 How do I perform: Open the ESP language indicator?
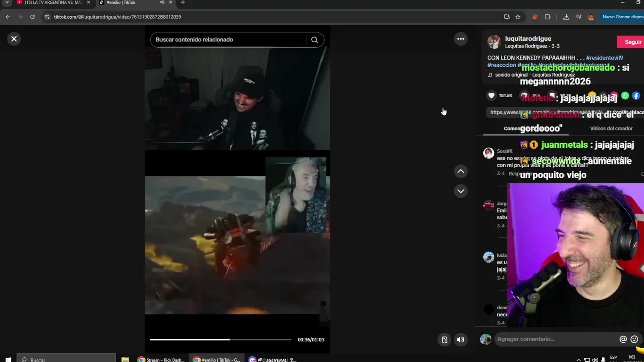point(613,358)
